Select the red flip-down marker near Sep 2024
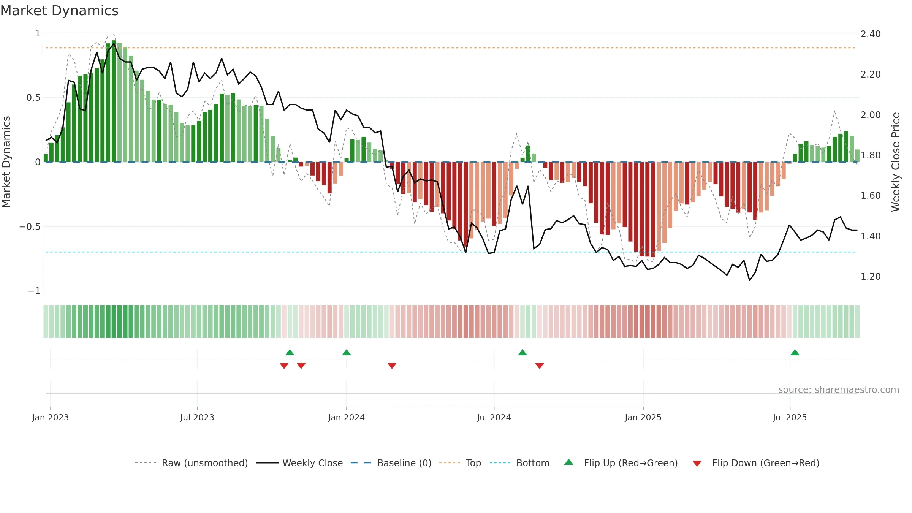912x513 pixels. (x=540, y=366)
